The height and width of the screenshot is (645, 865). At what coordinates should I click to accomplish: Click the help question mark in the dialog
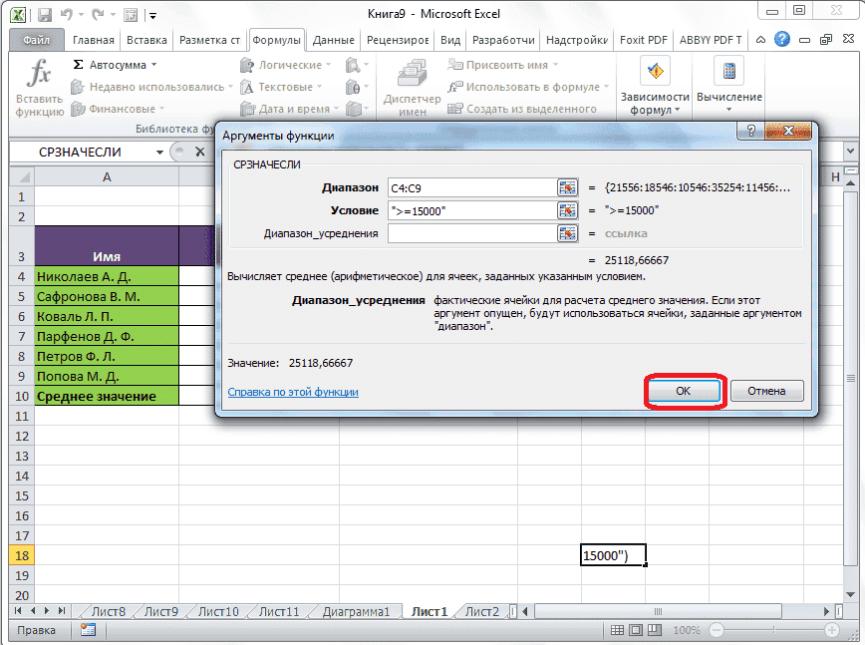tap(749, 131)
